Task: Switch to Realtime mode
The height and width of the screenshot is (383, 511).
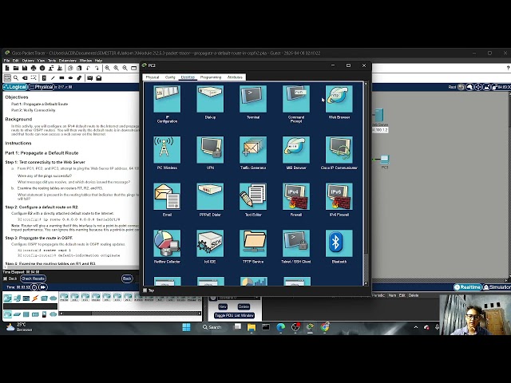Action: click(x=468, y=287)
